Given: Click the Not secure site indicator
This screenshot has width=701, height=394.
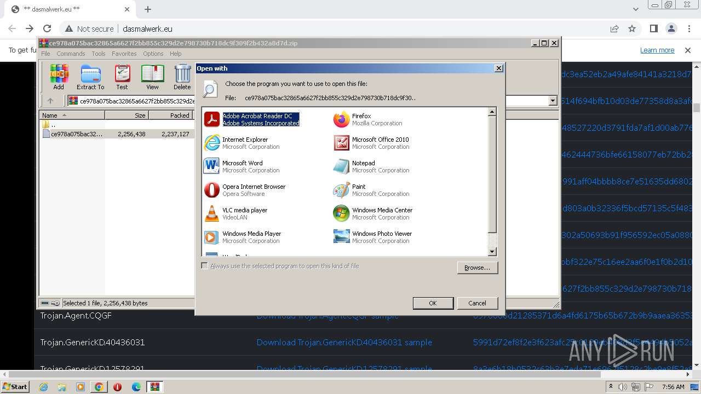Looking at the screenshot, I should tap(90, 29).
